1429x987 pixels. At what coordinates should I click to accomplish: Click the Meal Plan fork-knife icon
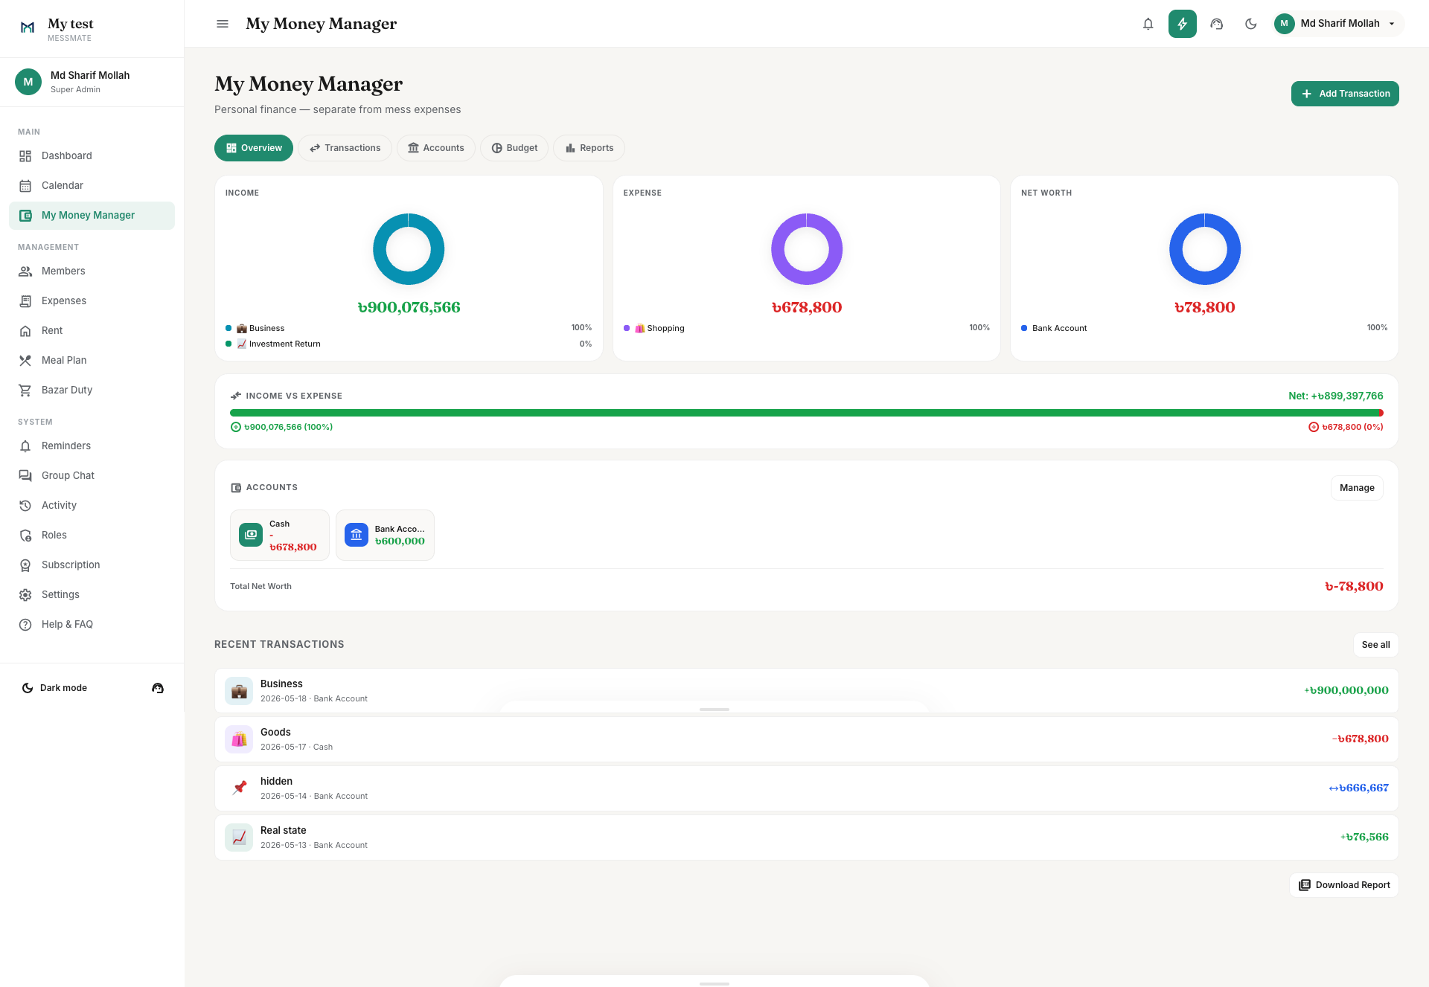tap(25, 361)
